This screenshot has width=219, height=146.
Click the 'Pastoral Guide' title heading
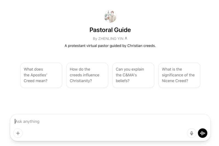click(x=110, y=30)
